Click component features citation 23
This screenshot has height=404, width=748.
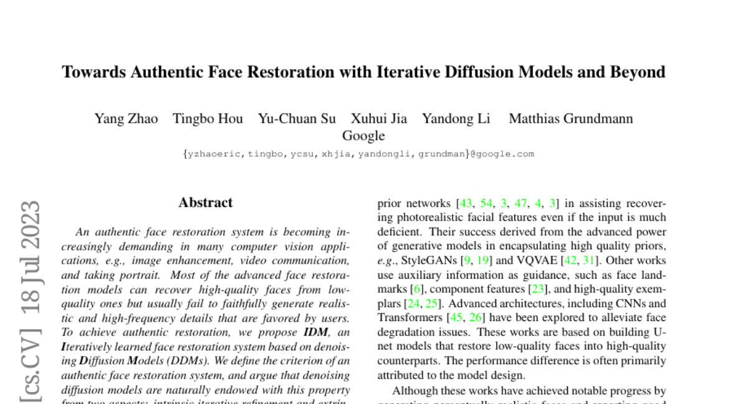click(537, 289)
